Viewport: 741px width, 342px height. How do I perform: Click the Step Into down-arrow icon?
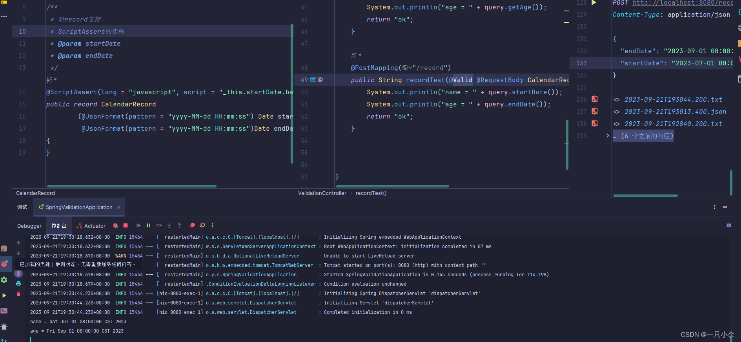pos(169,225)
